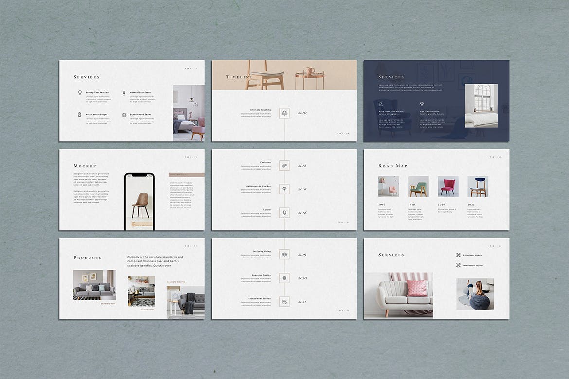
Task: Select the white sofa with pink pillow photo
Action: [x=398, y=294]
